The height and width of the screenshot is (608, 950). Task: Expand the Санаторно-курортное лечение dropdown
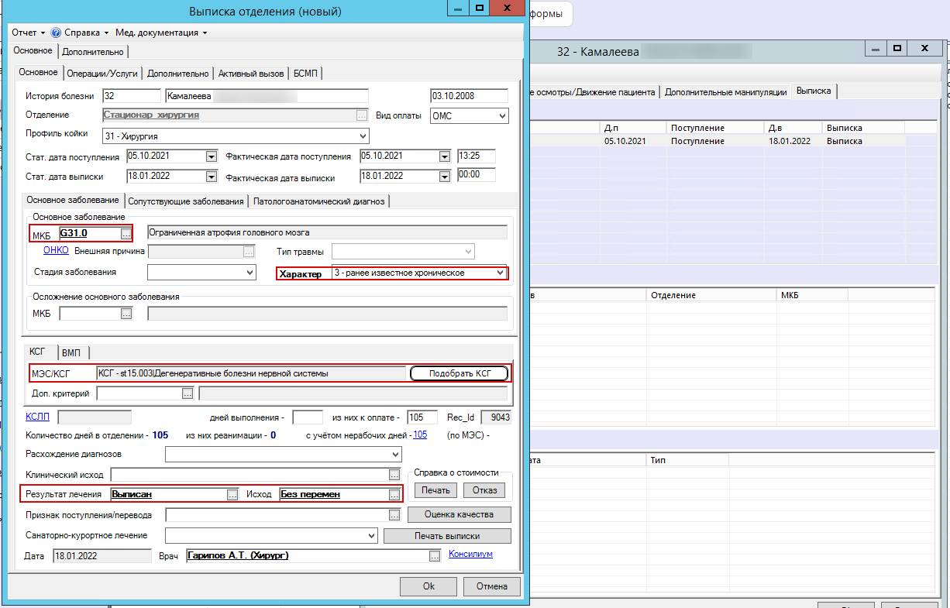(x=371, y=535)
